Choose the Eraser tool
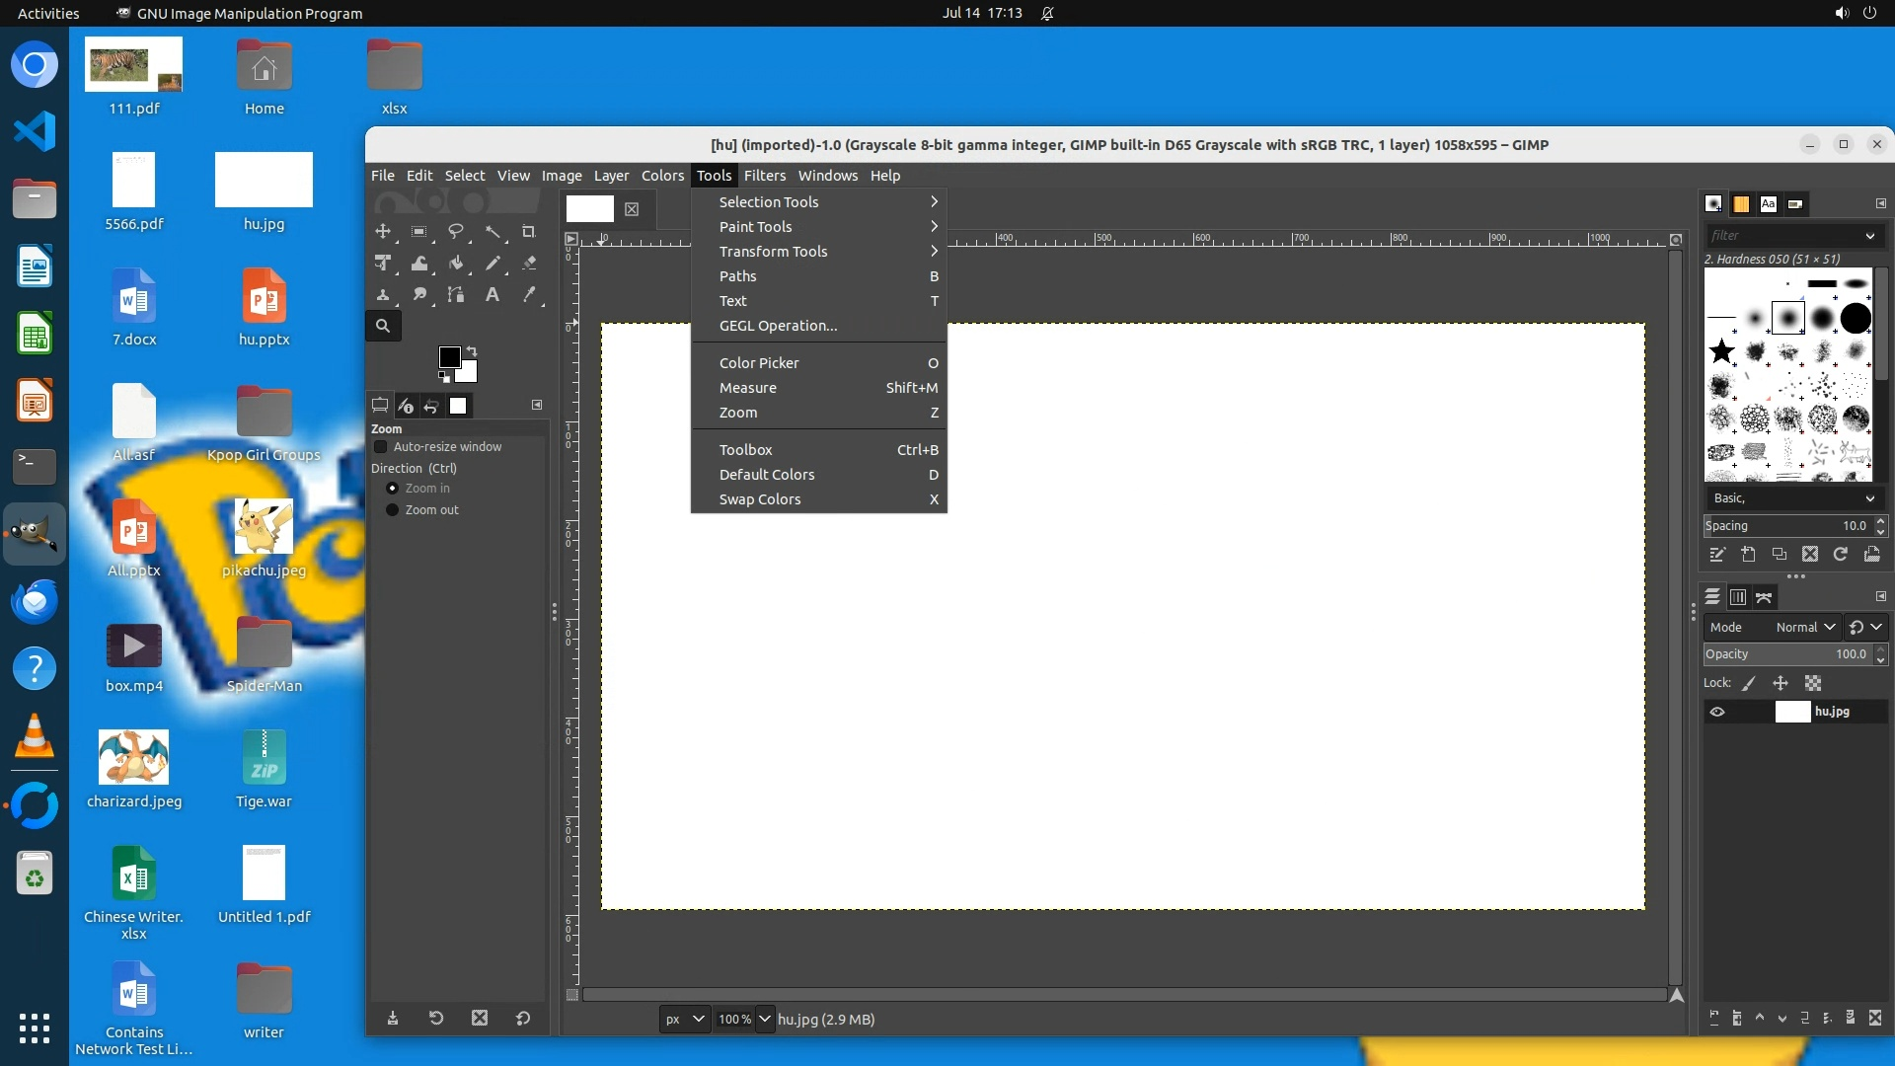The height and width of the screenshot is (1066, 1895). (x=529, y=264)
